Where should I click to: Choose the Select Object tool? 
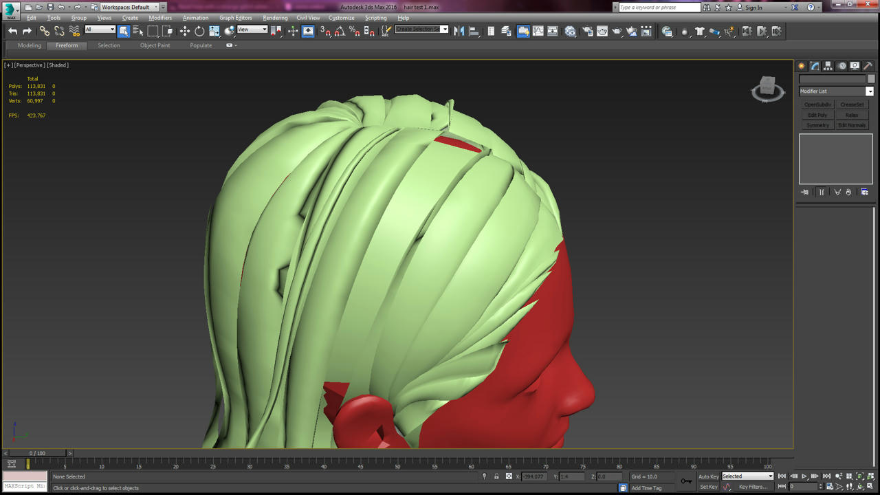point(124,31)
